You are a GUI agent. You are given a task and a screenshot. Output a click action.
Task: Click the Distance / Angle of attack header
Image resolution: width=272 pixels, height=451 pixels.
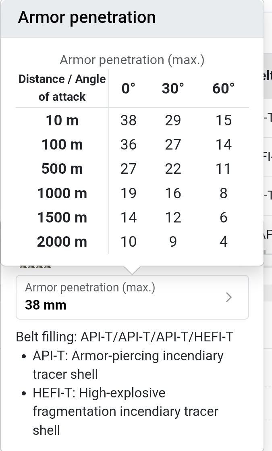[62, 88]
